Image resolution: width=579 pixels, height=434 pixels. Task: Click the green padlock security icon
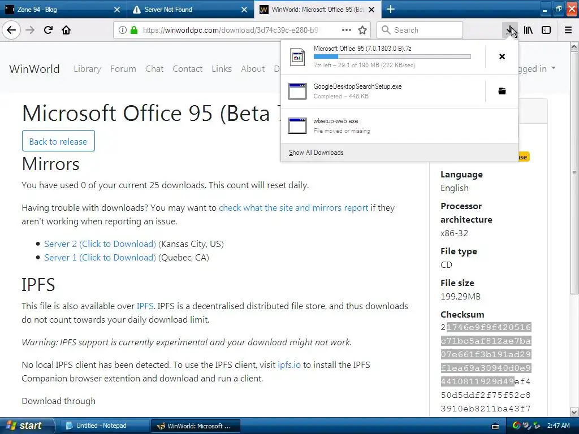[134, 30]
